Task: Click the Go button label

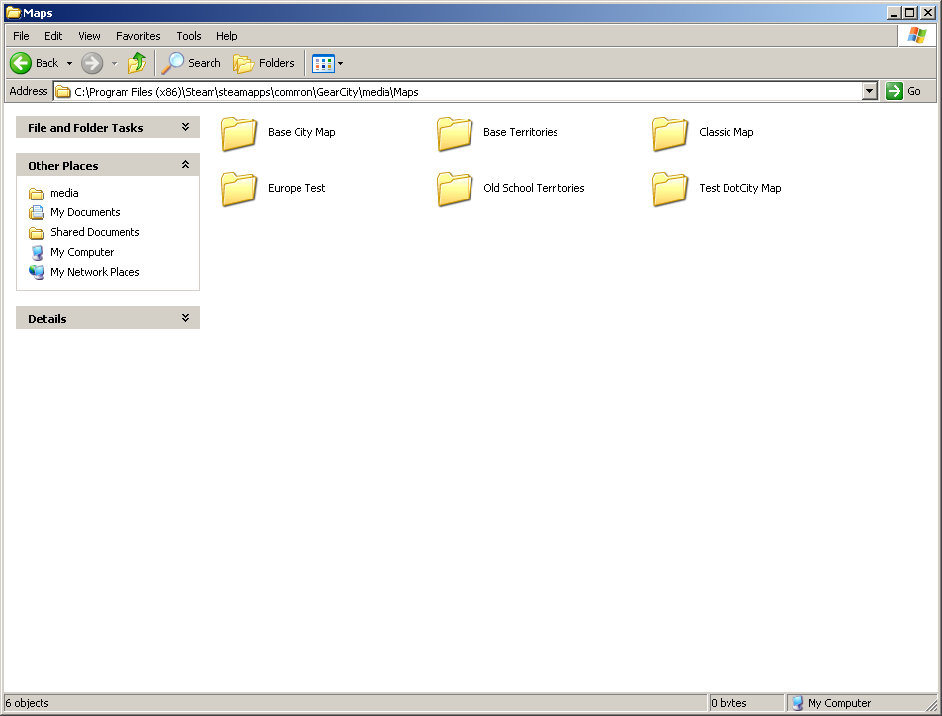Action: tap(913, 91)
